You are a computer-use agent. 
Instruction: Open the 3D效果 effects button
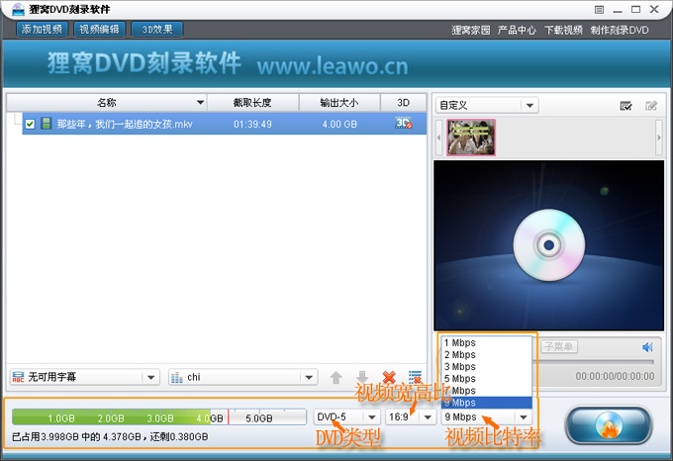(157, 29)
